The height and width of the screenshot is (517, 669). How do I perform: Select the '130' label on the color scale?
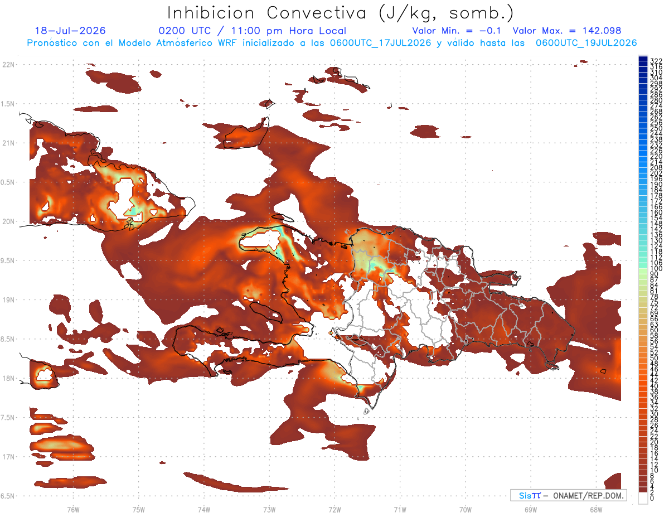point(656,240)
